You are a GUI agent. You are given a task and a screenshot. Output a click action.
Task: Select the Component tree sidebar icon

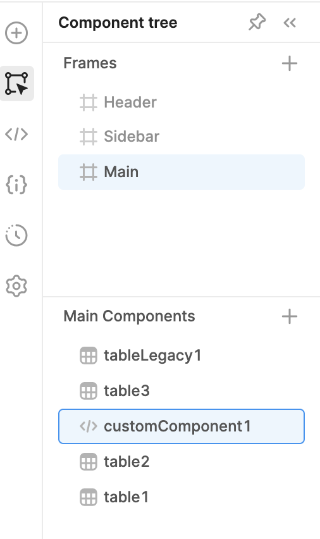click(16, 84)
